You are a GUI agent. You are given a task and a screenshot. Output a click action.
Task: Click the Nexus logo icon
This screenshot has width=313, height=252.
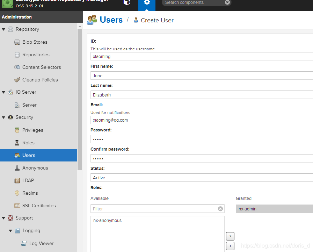(7, 4)
